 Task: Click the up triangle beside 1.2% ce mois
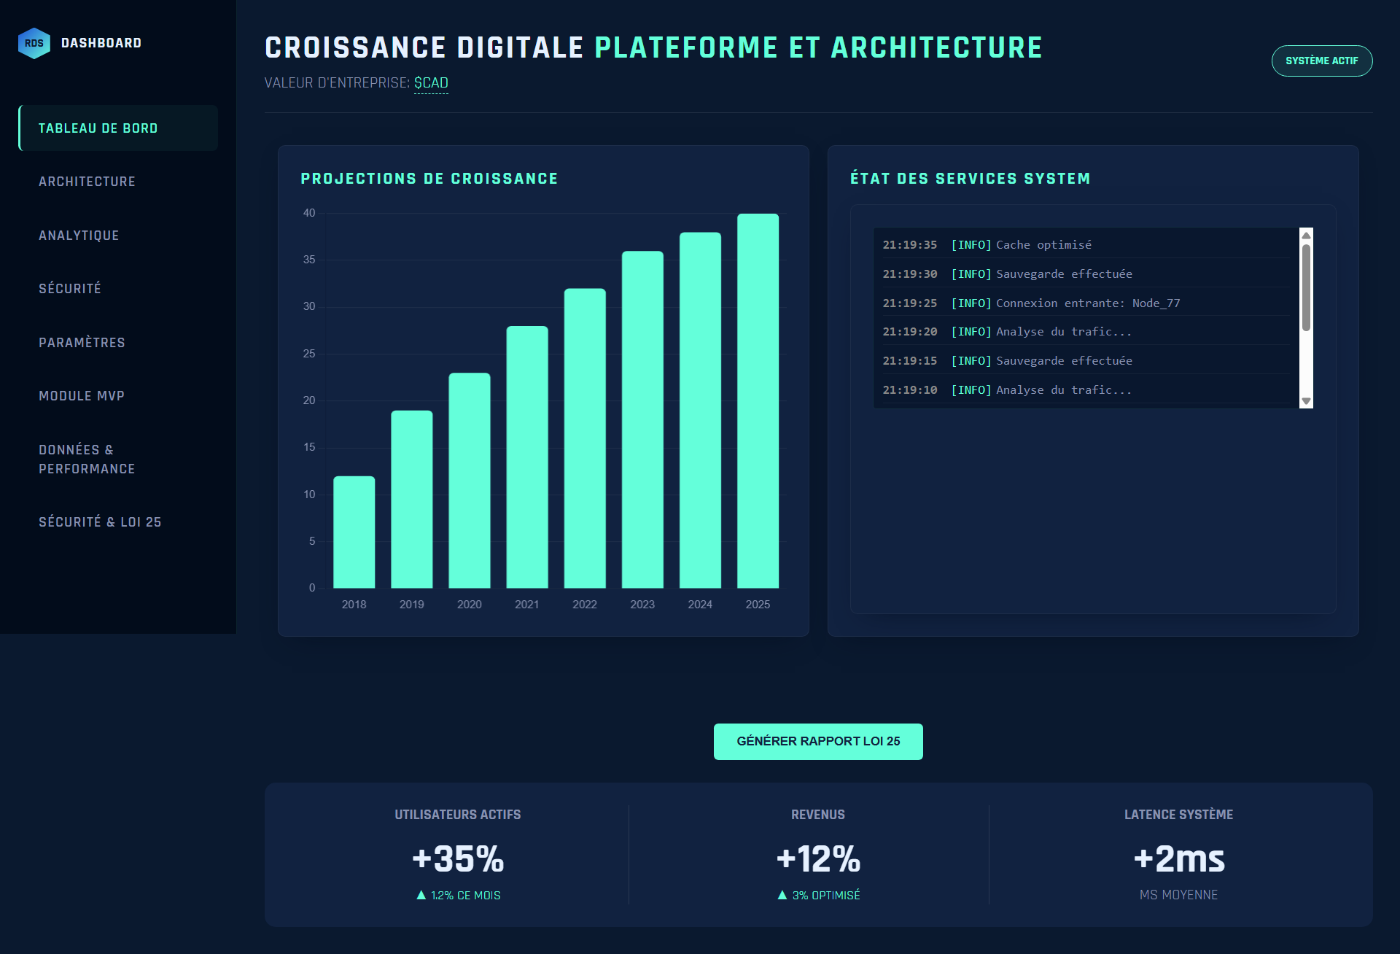click(421, 895)
